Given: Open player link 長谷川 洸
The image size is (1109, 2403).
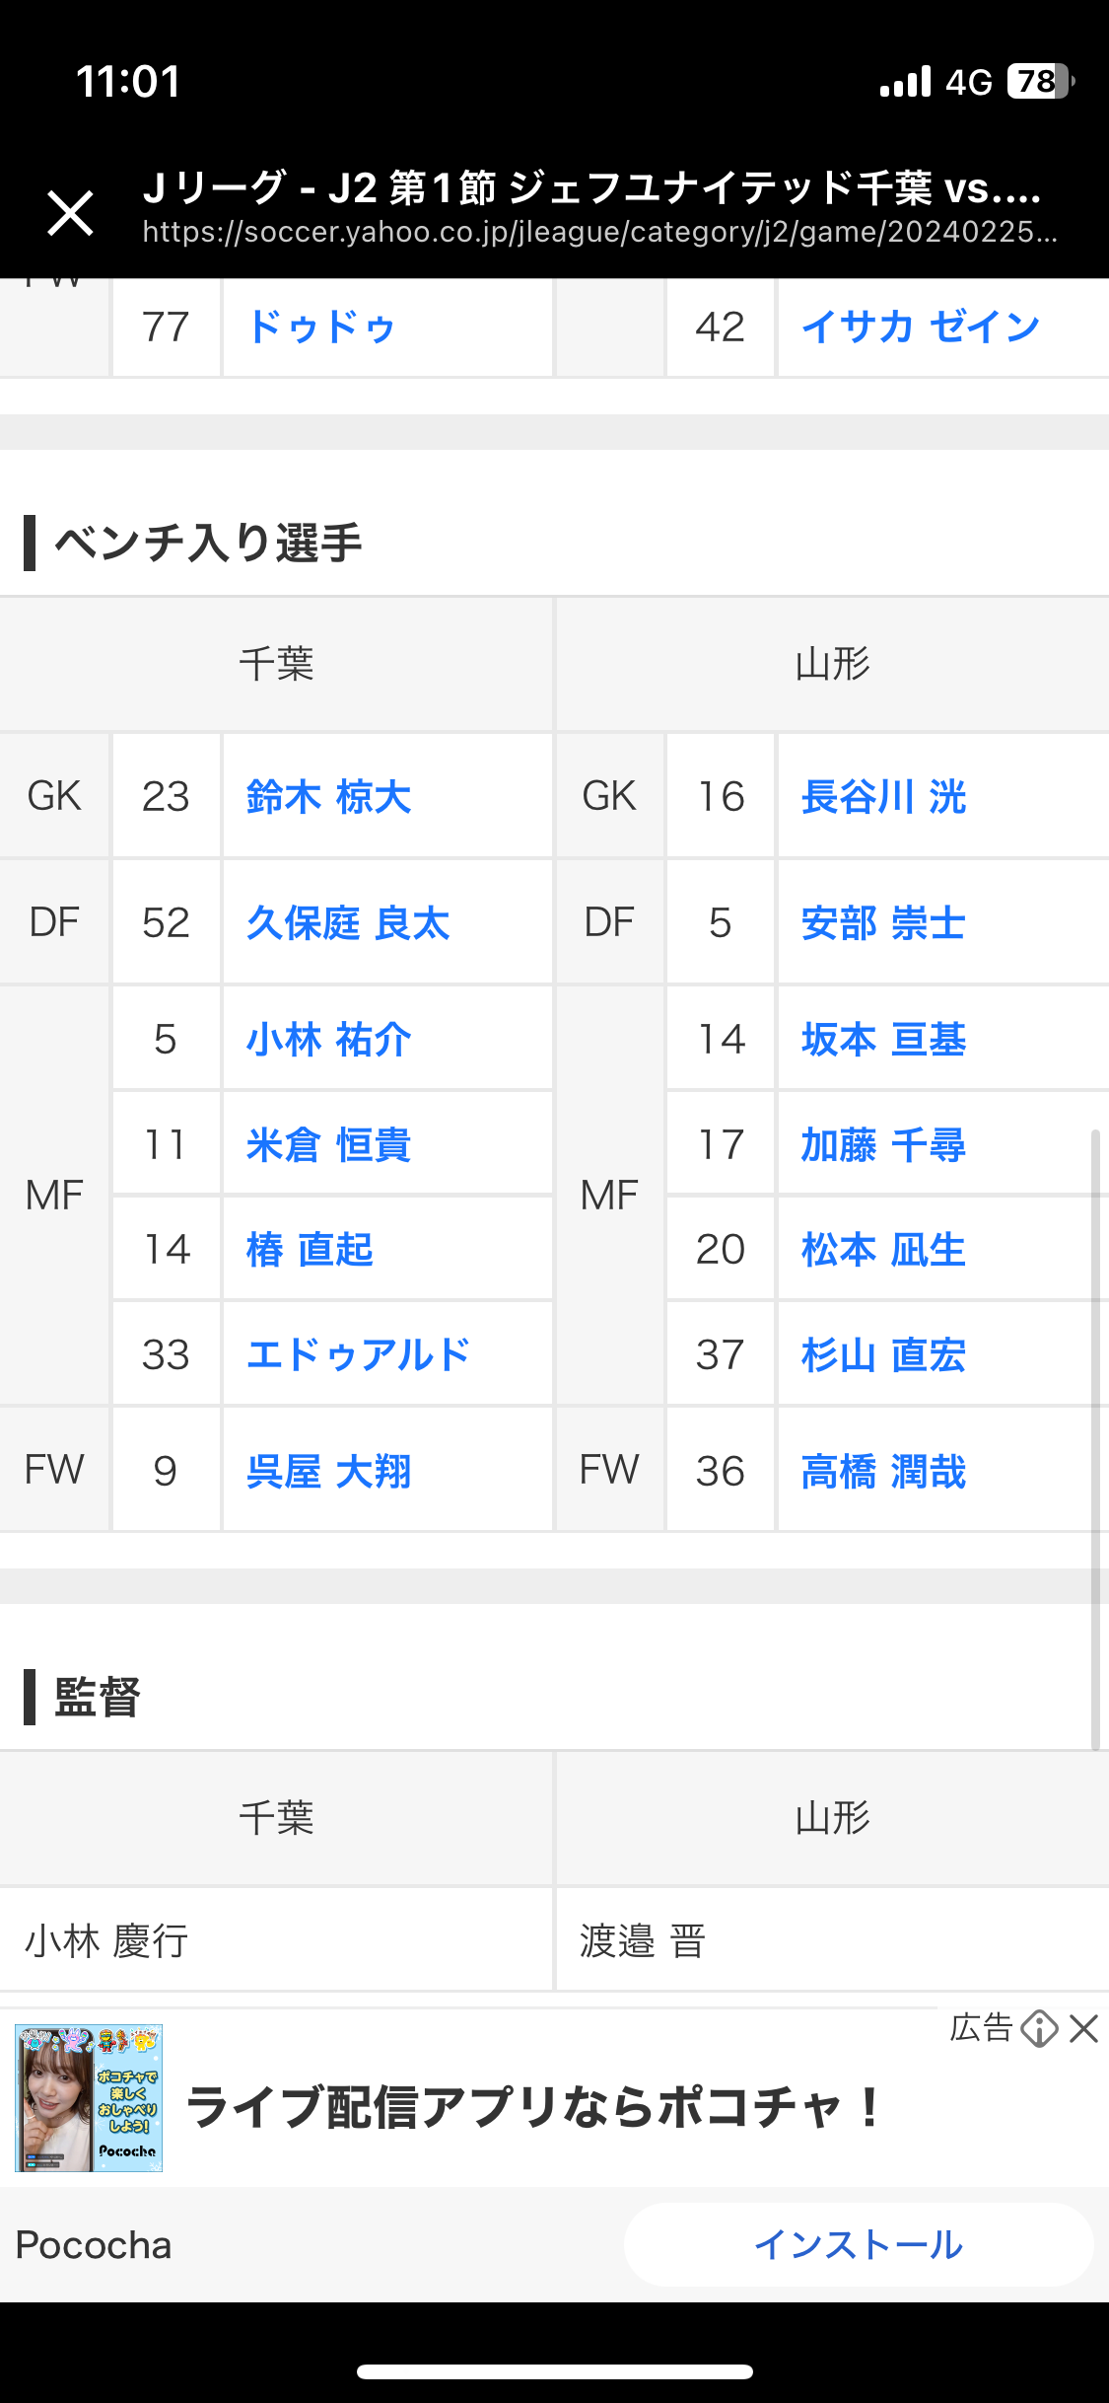Looking at the screenshot, I should [x=883, y=797].
